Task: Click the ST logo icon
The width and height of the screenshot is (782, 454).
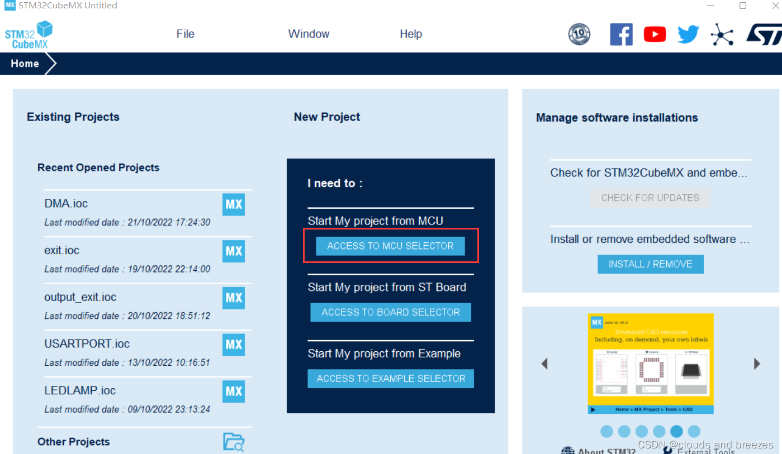Action: tap(764, 35)
